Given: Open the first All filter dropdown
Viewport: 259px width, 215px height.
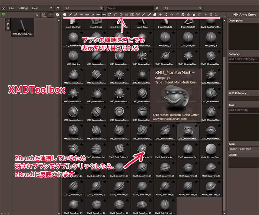Looking at the screenshot, I should click(83, 8).
